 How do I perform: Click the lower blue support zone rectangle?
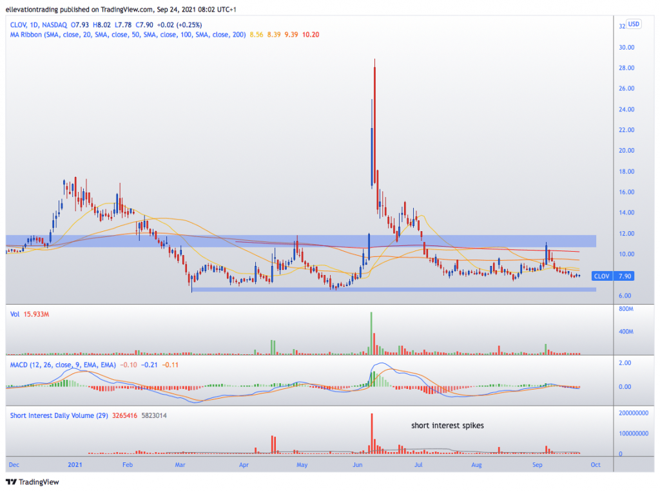point(394,289)
